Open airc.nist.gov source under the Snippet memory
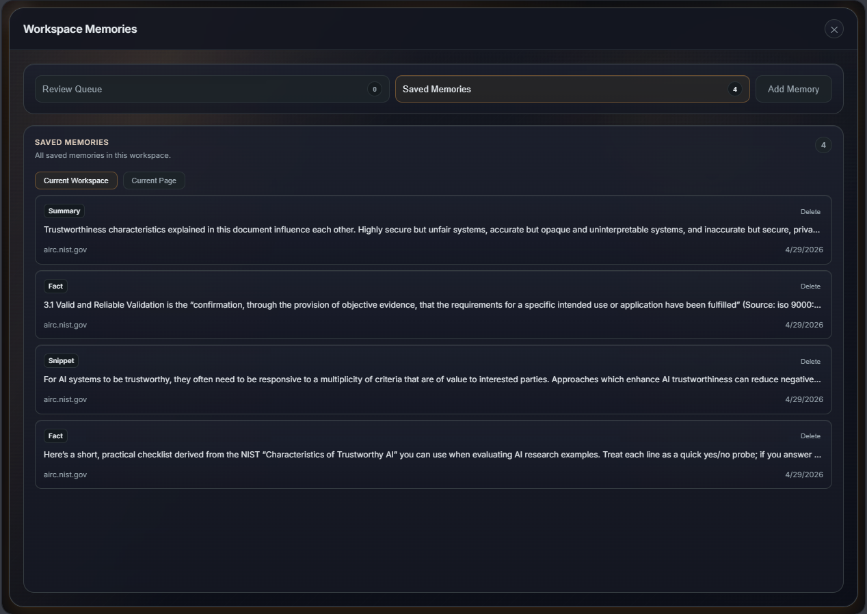Screen dimensions: 867x614 pos(65,399)
